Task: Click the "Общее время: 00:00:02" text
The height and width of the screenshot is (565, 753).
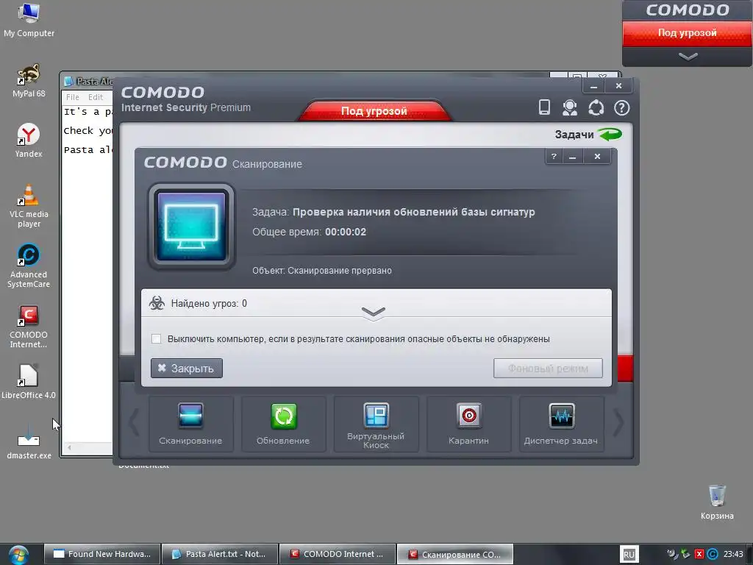Action: pyautogui.click(x=310, y=232)
